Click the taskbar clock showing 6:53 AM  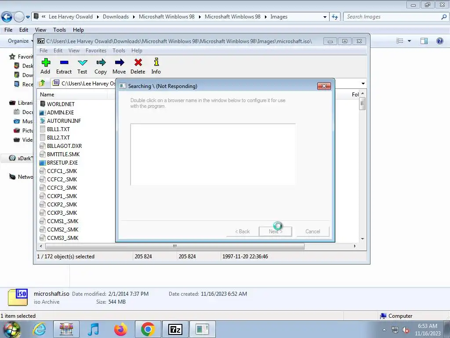[428, 330]
